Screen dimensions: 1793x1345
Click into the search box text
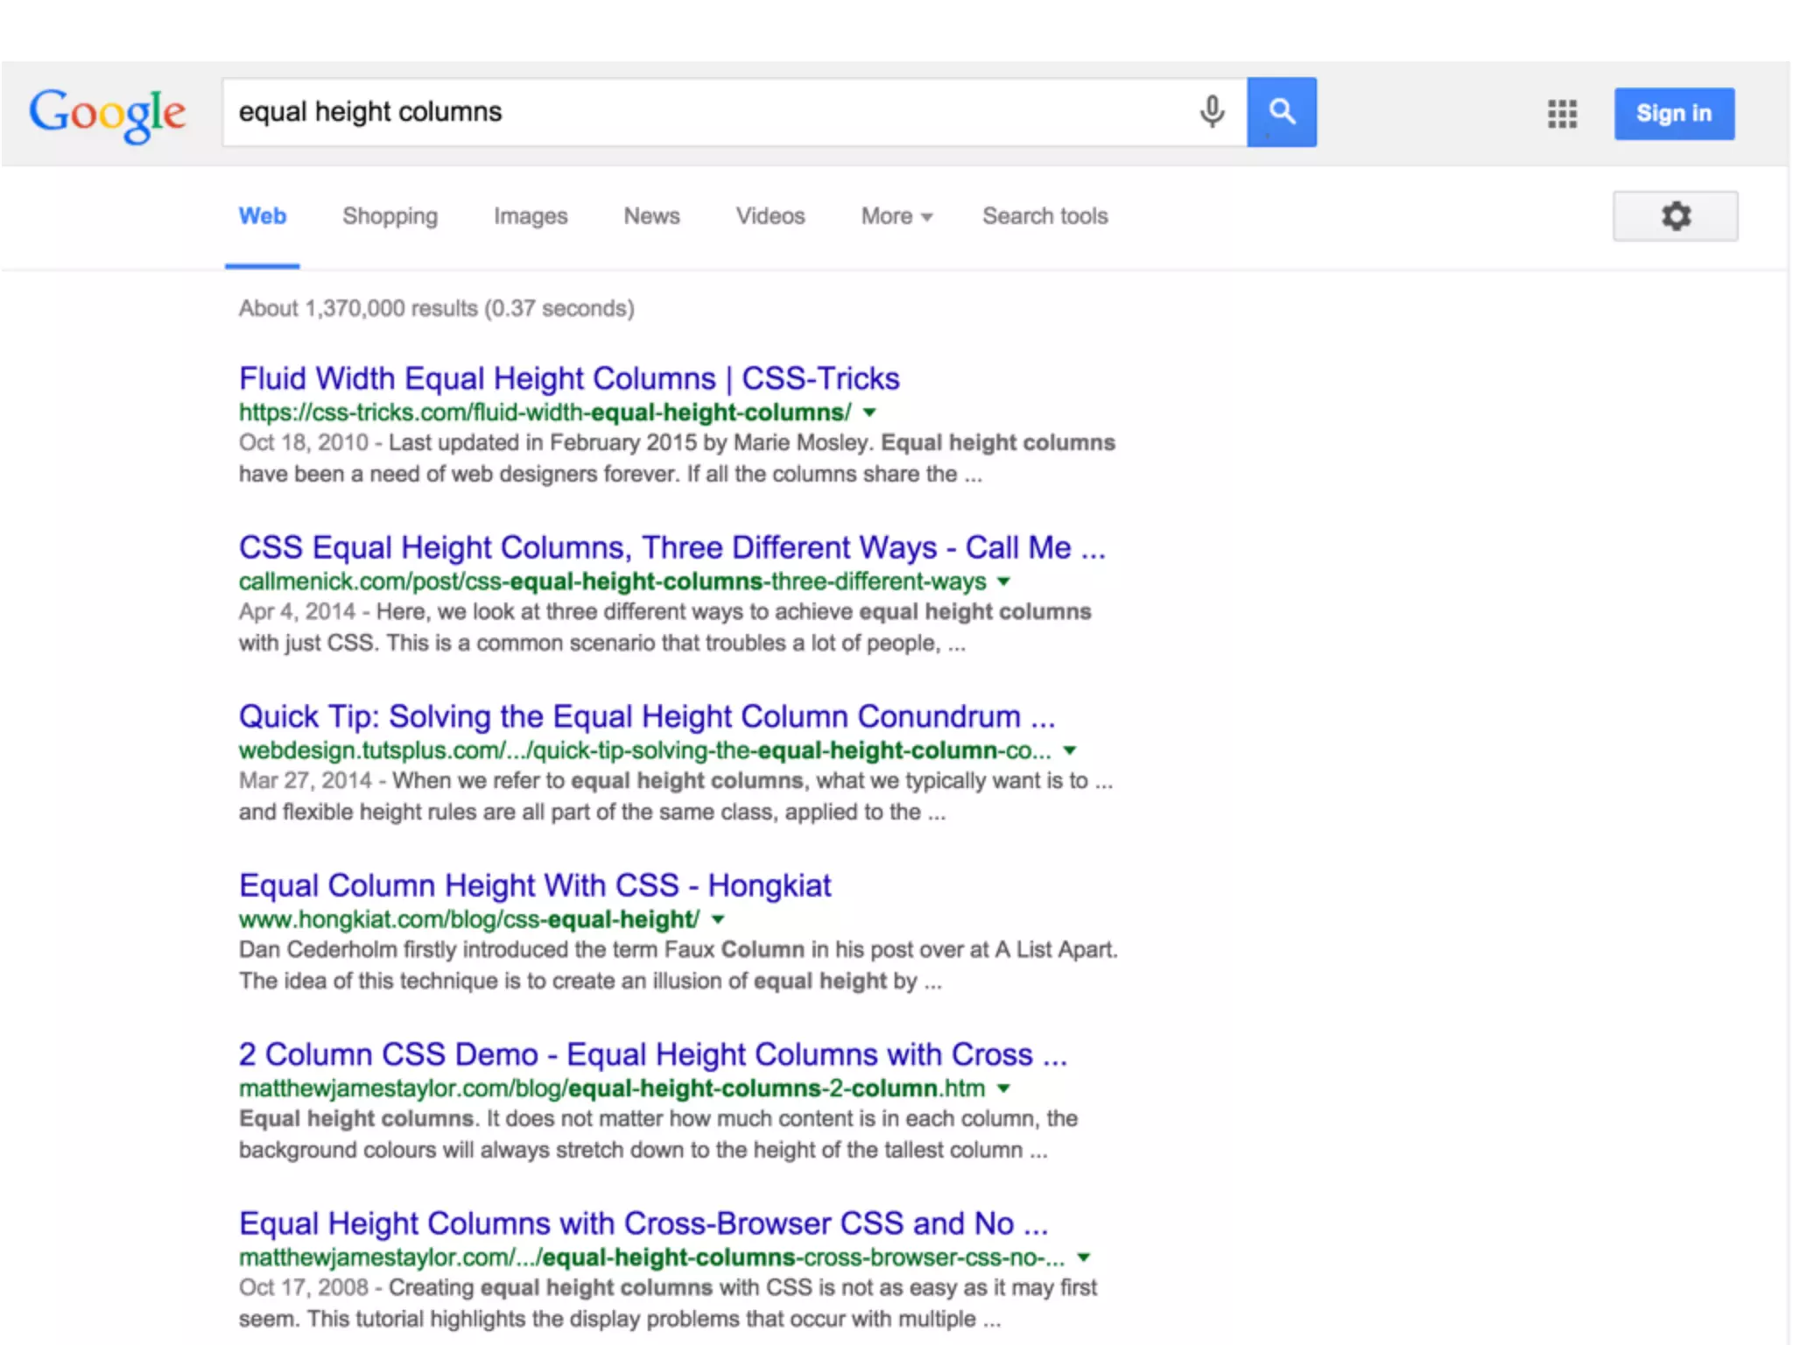coord(370,112)
